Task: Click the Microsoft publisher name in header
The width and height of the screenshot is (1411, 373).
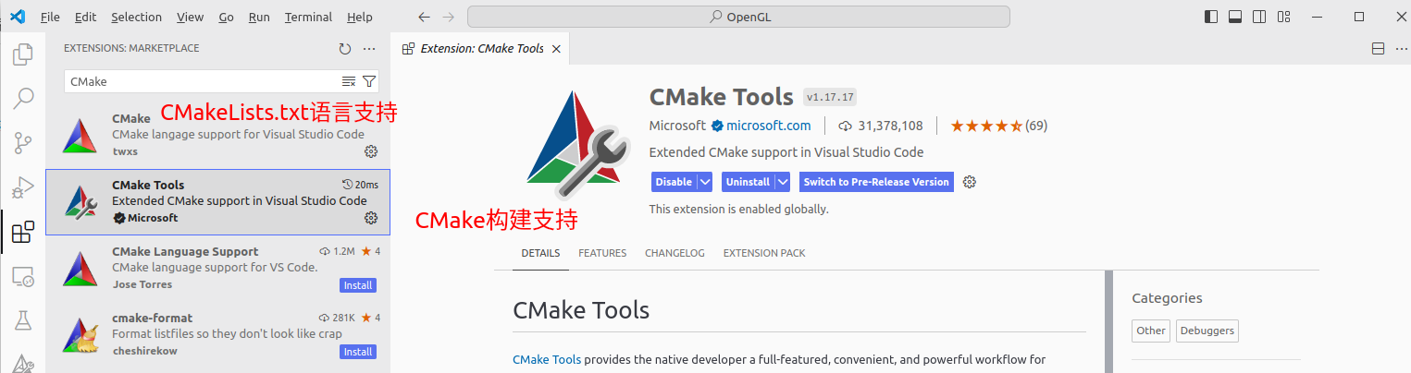Action: (x=677, y=126)
